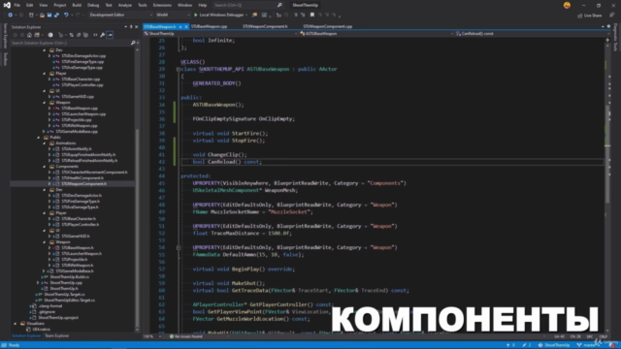
Task: Open ASTUBaseWeapon type dropdown in navigation bar
Action: 376,34
